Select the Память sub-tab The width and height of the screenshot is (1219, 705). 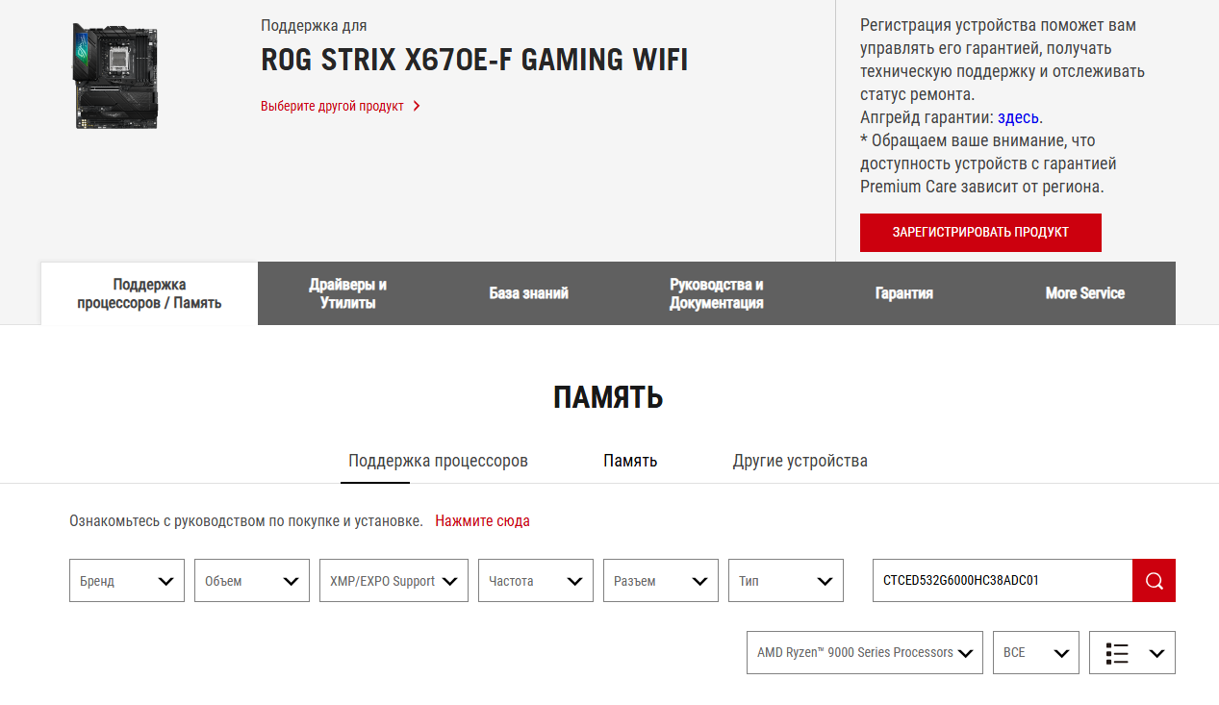click(x=630, y=461)
